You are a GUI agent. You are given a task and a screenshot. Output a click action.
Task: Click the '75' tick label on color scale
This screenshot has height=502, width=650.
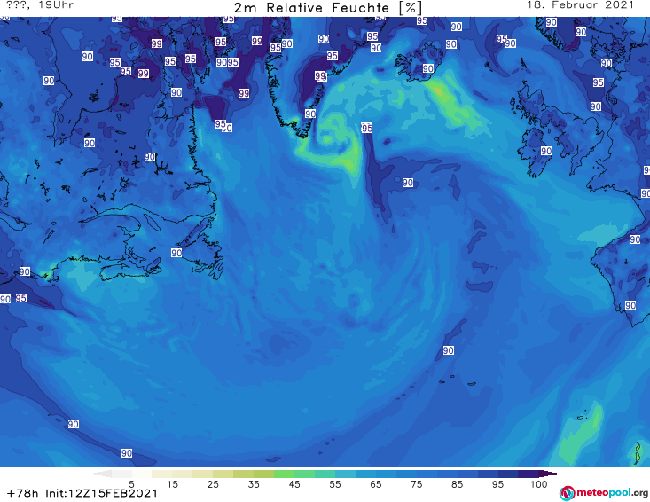tap(416, 484)
